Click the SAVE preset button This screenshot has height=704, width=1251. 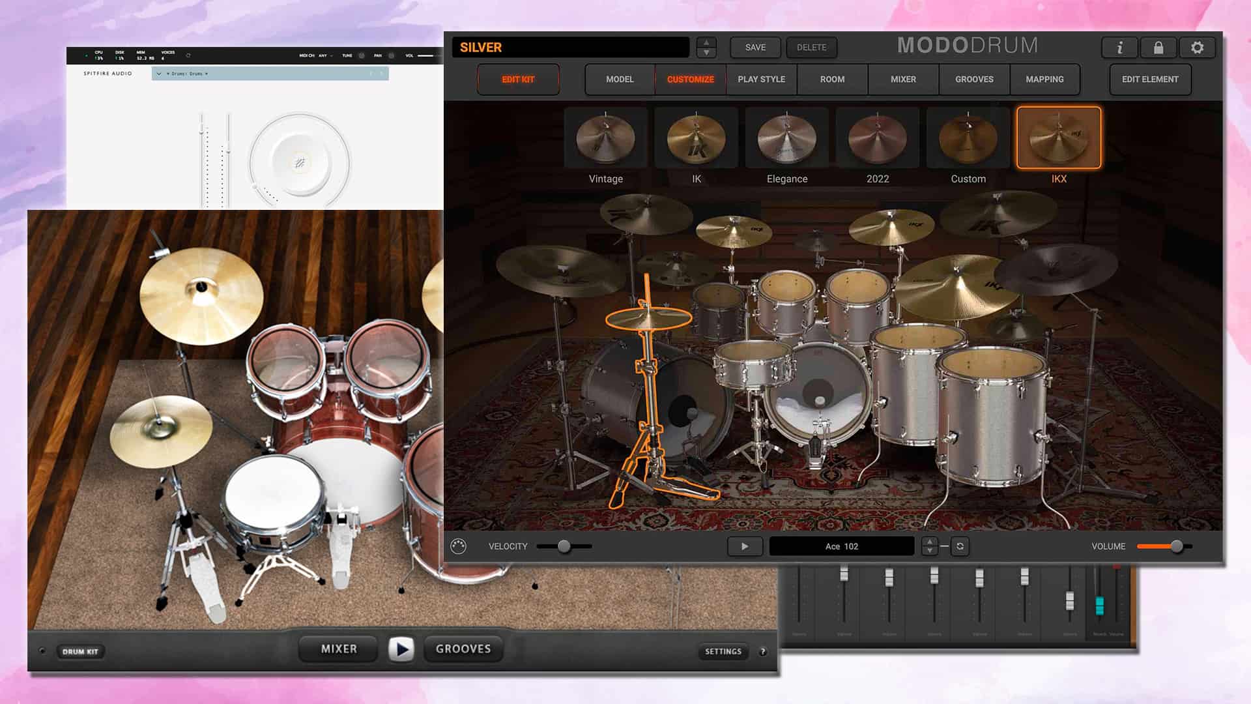click(x=755, y=48)
